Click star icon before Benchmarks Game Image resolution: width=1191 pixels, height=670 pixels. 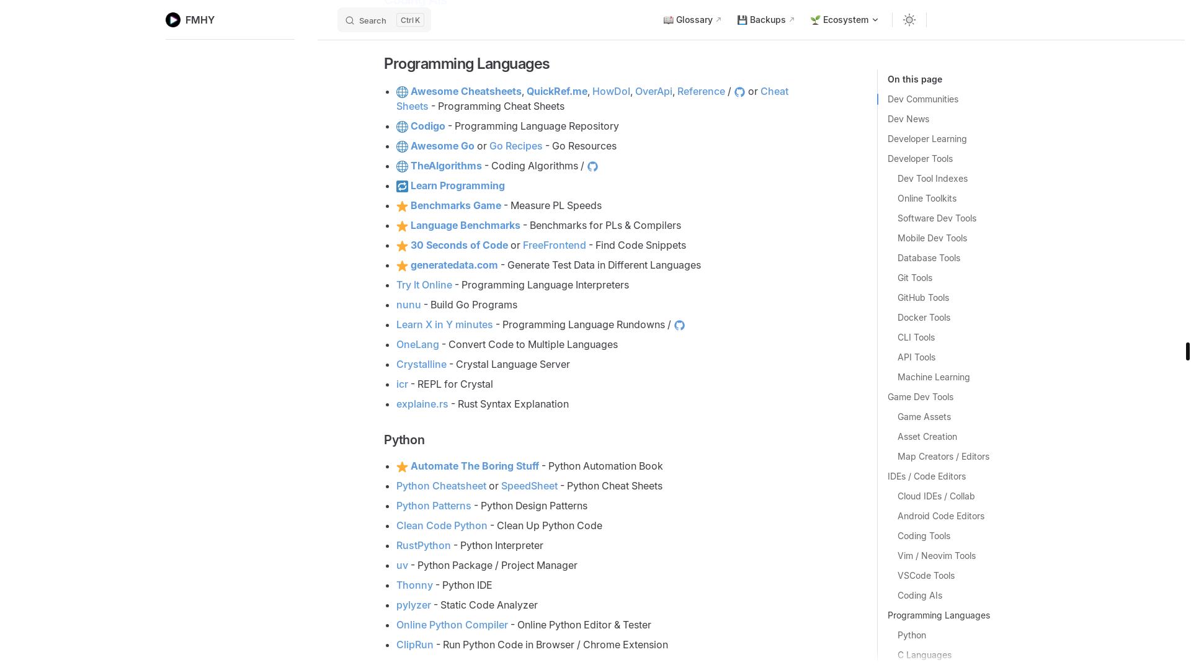pos(402,206)
